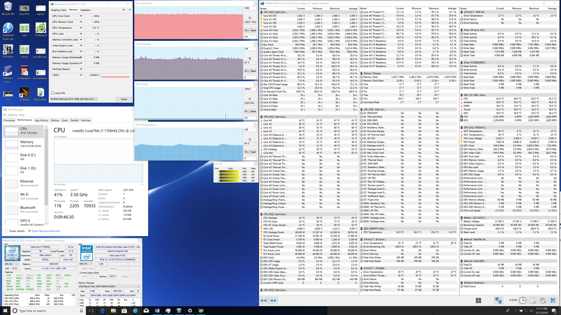Select CPU Package Power row in HWiNFO
Image resolution: width=561 pixels, height=315 pixels.
(309, 232)
